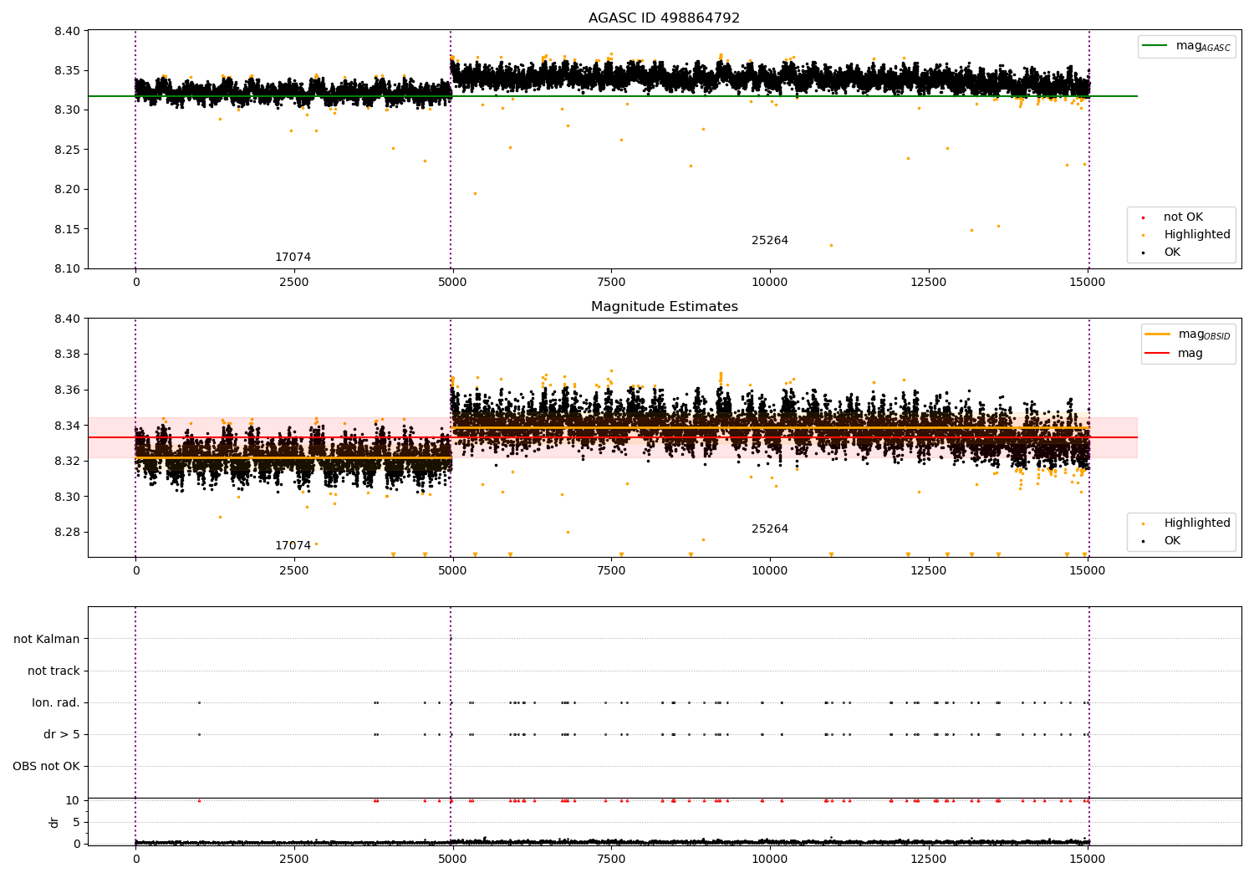The image size is (1254, 878).
Task: Select the orange mag OBSID legend entry
Action: (x=1189, y=334)
